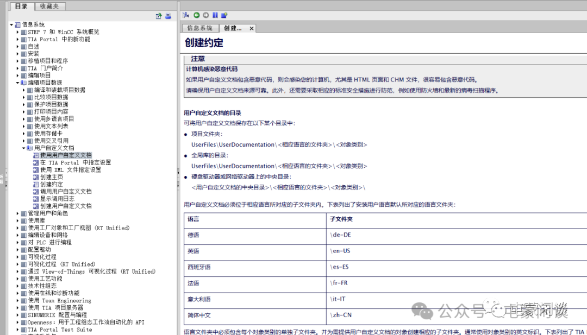Select the 技术性组态 tree entry
The width and height of the screenshot is (587, 335).
(x=42, y=286)
